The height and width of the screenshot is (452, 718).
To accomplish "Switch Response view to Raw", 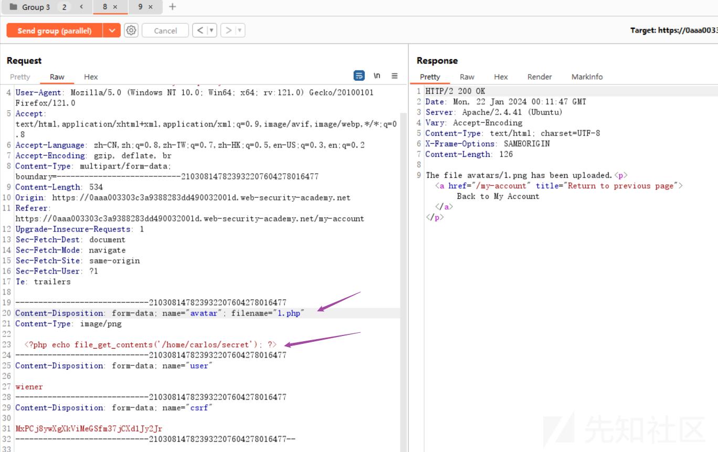I will coord(467,77).
